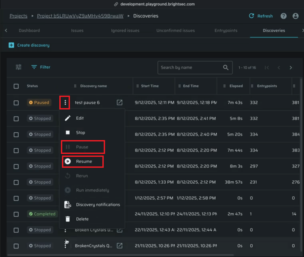Image resolution: width=304 pixels, height=257 pixels.
Task: Click the Completed status badge
Action: 43,214
